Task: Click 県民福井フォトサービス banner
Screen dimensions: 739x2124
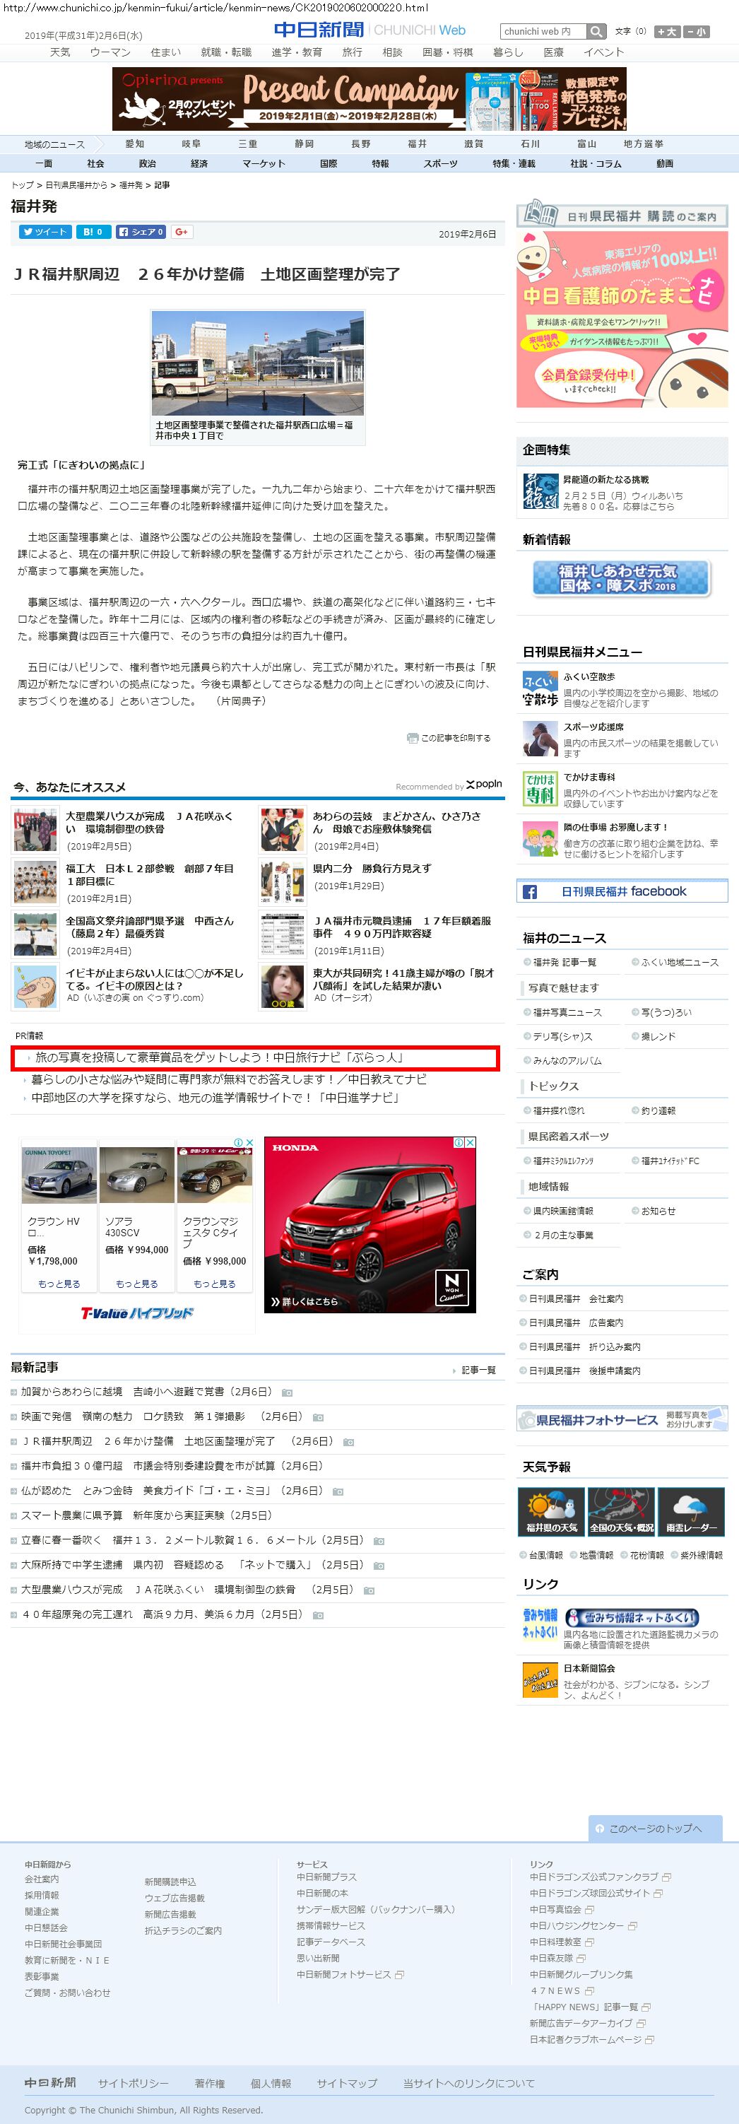Action: tap(622, 1419)
